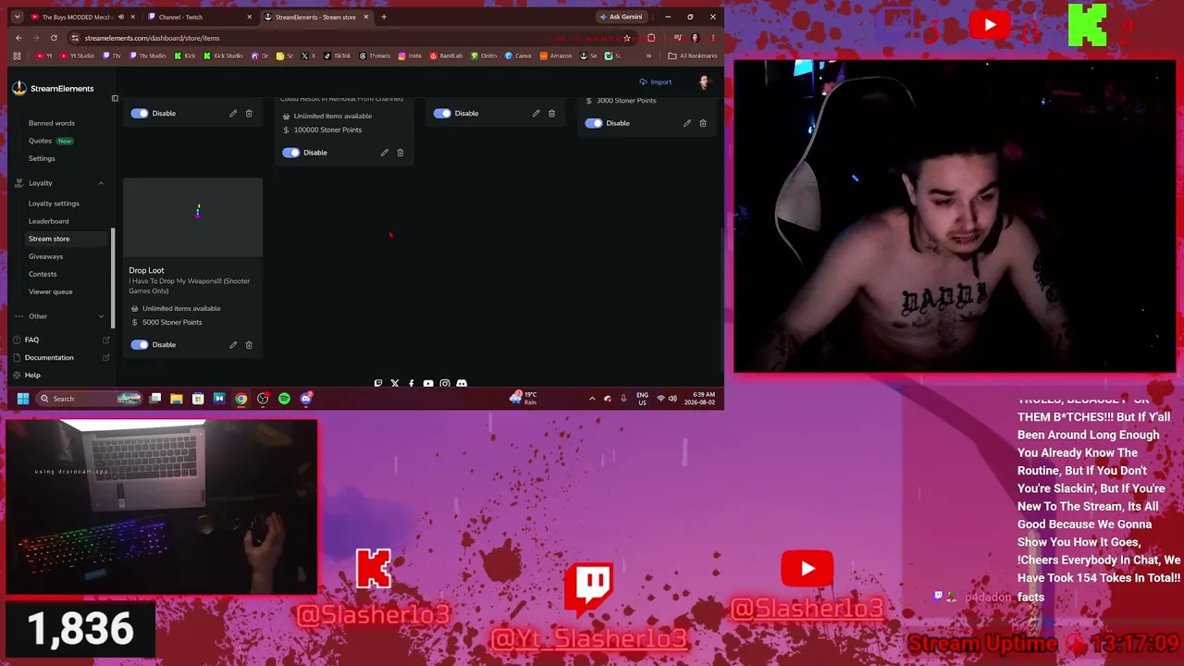Select the StreamElements - Stream store tab

click(316, 17)
